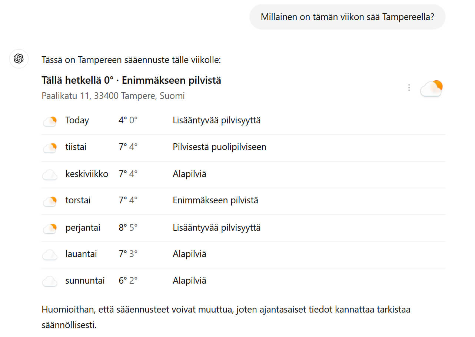Viewport: 475px width, 337px height.
Task: Click the Today row weather icon
Action: [50, 121]
